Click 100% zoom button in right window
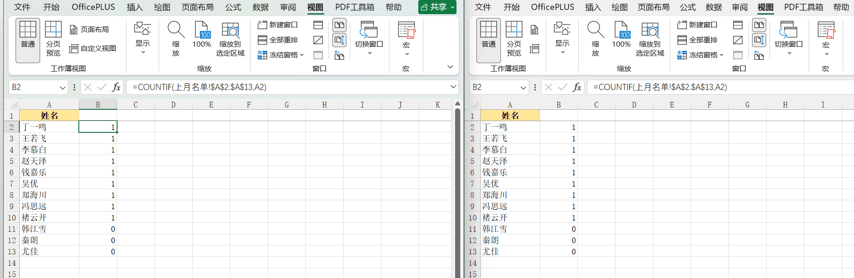This screenshot has height=278, width=854. [x=621, y=35]
